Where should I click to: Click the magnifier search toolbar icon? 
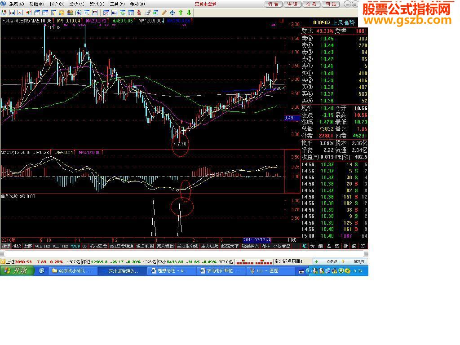coord(87,13)
